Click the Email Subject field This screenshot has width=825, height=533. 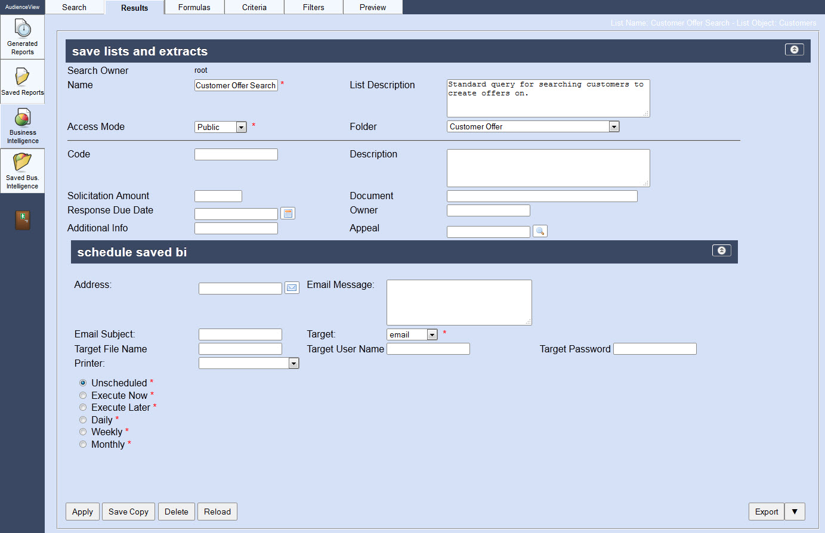click(x=240, y=334)
